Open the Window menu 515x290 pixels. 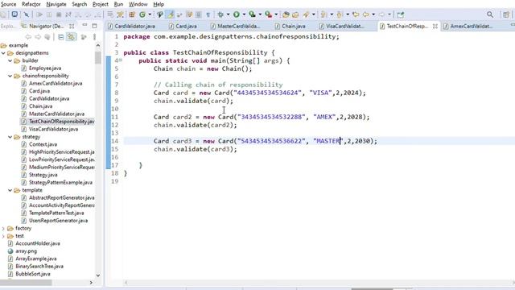click(x=138, y=4)
